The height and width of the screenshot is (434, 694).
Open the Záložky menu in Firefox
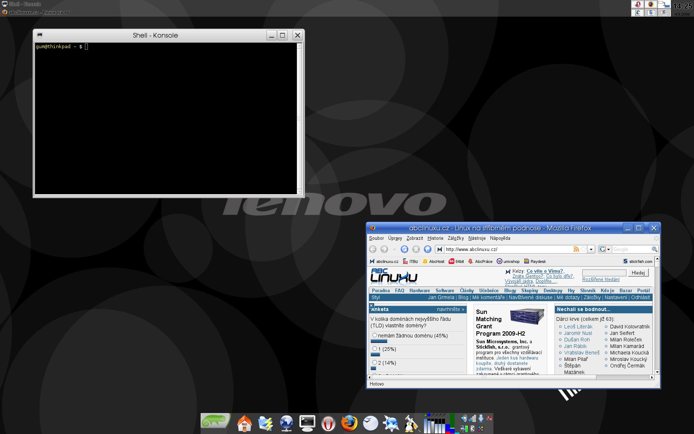[x=455, y=238]
